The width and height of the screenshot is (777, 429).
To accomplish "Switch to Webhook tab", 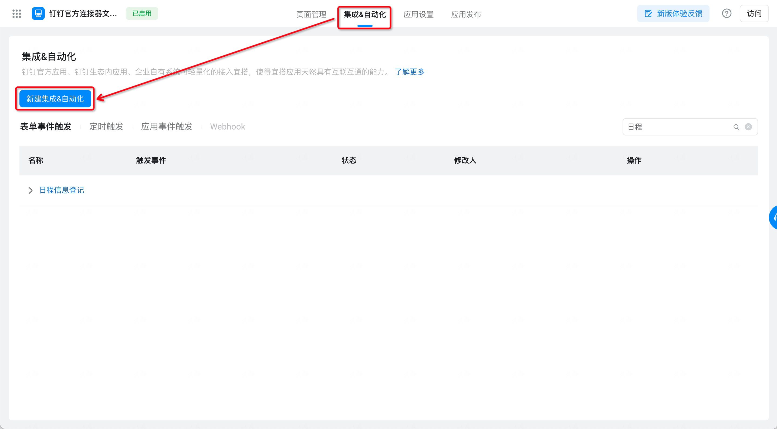I will coord(227,127).
